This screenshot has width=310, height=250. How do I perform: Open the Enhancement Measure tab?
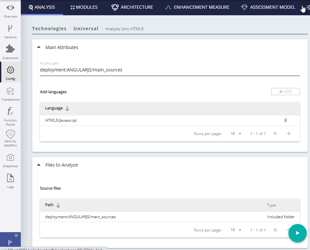tap(197, 7)
